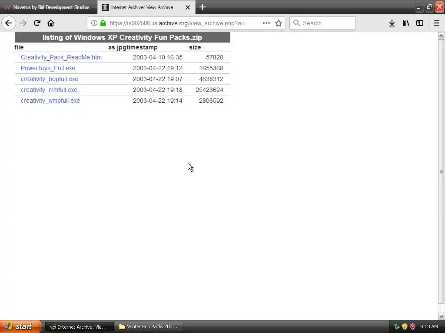Click the 'as jpg' column header
The width and height of the screenshot is (445, 333).
coord(116,47)
